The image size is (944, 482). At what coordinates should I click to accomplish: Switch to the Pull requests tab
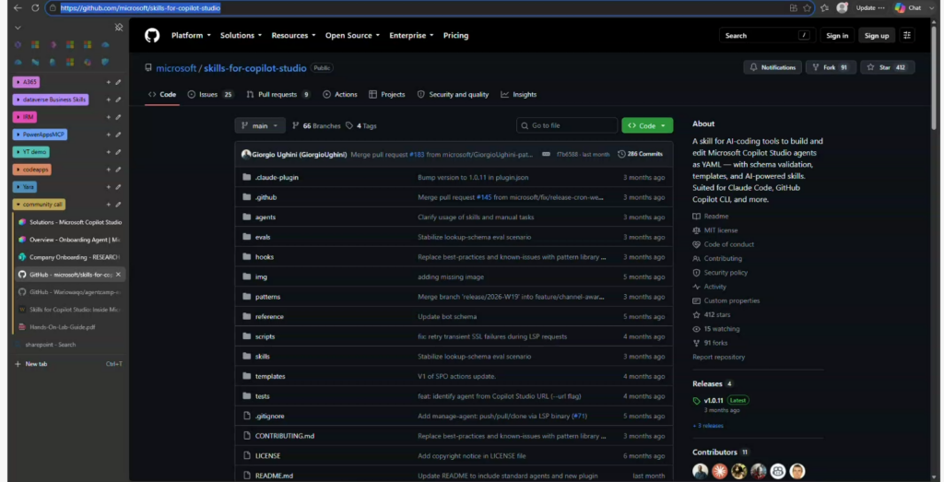(278, 95)
